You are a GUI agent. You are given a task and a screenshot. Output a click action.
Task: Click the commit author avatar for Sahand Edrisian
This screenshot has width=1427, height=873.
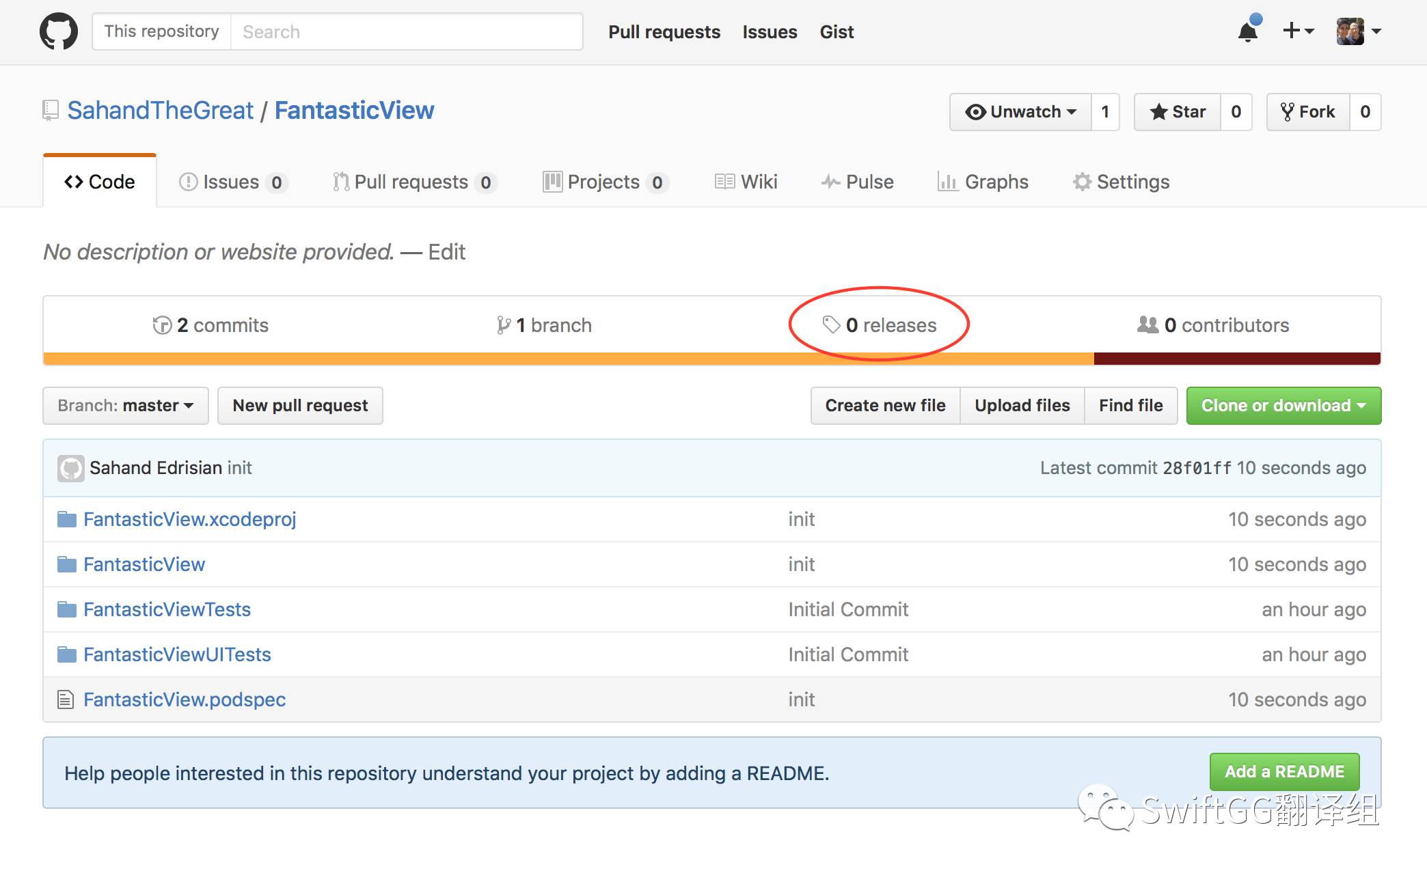[x=70, y=468]
